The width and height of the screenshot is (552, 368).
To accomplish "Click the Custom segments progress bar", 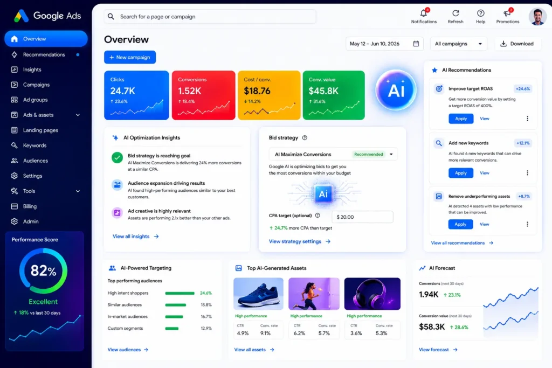I will coord(172,329).
